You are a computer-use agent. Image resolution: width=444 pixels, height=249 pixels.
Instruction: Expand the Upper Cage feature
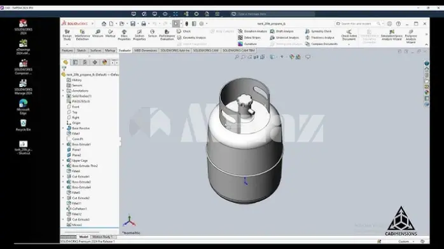[x=63, y=161]
